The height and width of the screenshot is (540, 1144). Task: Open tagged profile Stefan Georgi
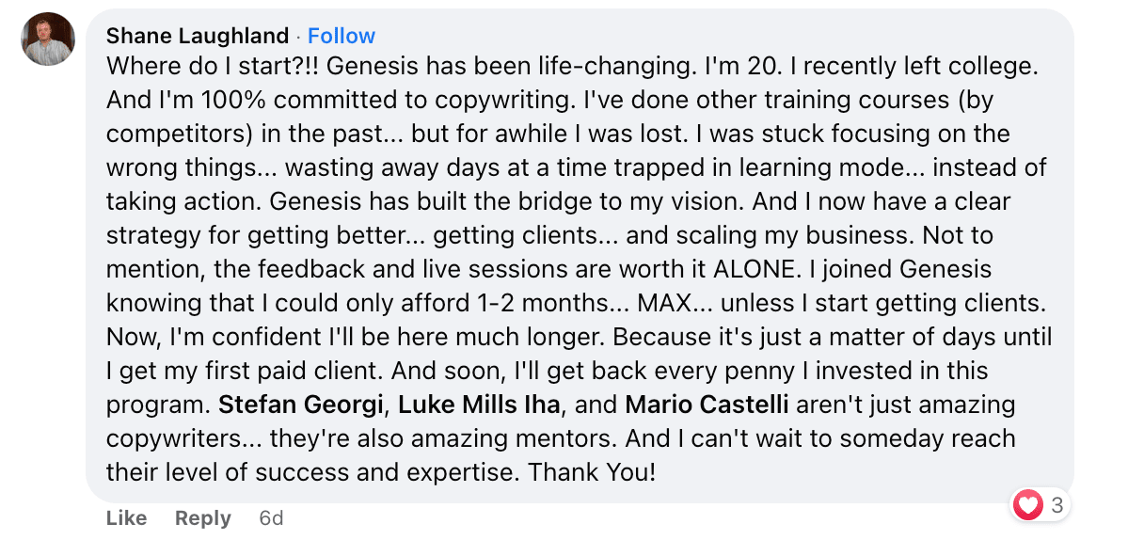[x=301, y=405]
